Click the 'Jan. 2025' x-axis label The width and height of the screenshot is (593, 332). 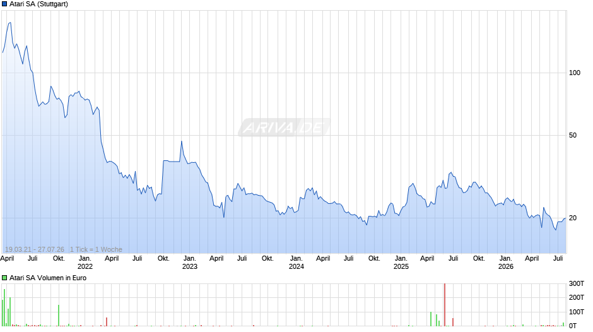(401, 263)
